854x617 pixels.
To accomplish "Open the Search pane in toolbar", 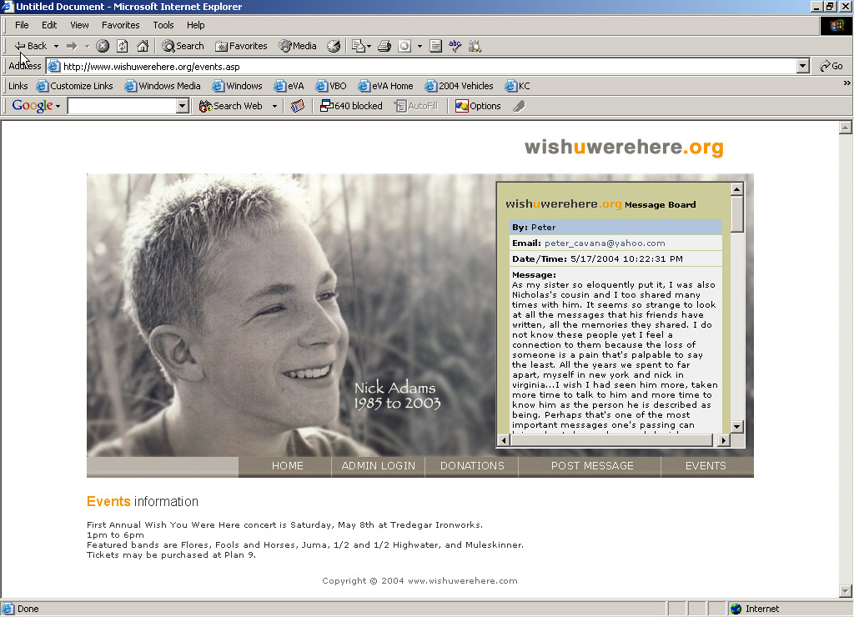I will click(183, 47).
